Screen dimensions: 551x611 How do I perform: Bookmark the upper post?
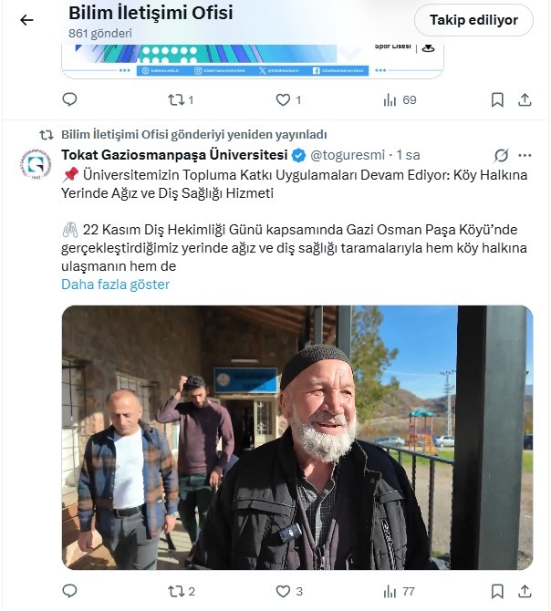click(x=497, y=100)
